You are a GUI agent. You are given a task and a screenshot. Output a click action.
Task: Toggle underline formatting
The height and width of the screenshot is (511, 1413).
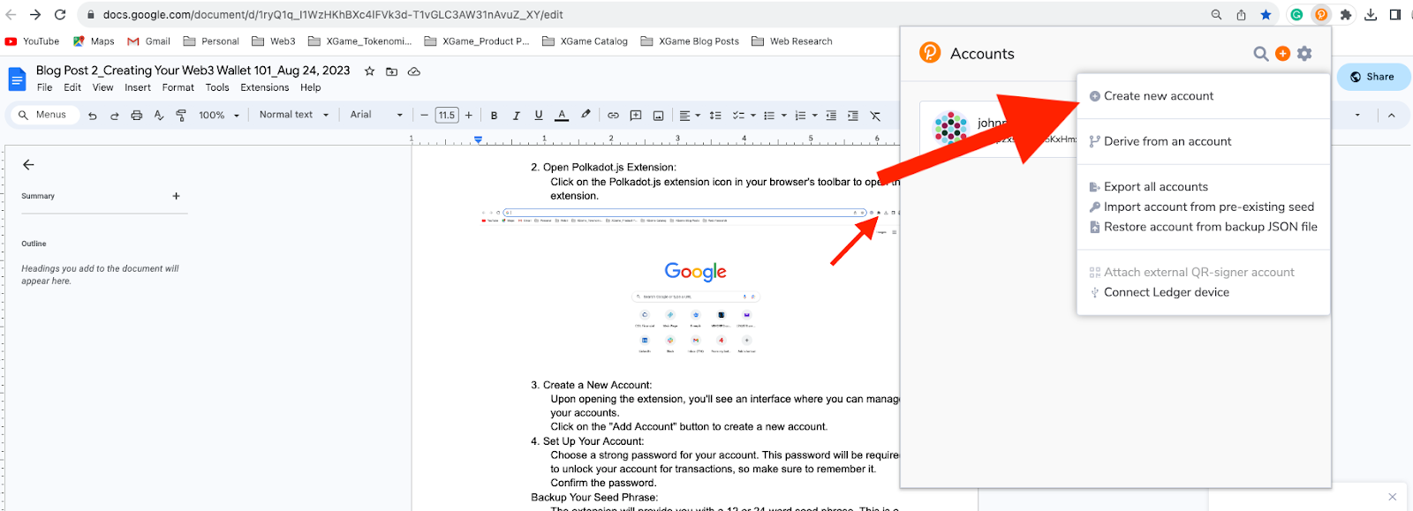[539, 116]
